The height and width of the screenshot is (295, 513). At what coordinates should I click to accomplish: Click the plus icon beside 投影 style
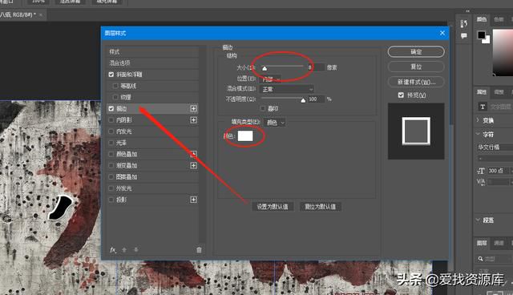(193, 200)
